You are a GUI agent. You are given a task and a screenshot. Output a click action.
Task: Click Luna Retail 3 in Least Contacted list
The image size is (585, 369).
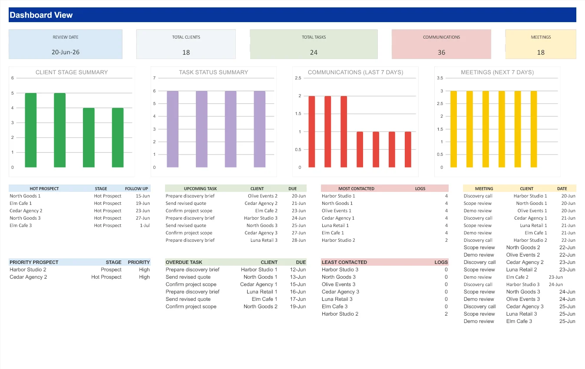point(337,299)
